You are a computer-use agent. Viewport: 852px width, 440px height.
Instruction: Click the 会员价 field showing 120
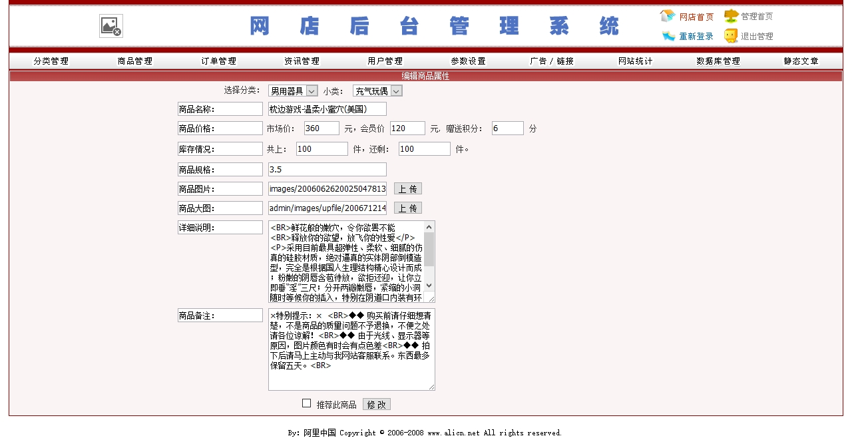[407, 128]
